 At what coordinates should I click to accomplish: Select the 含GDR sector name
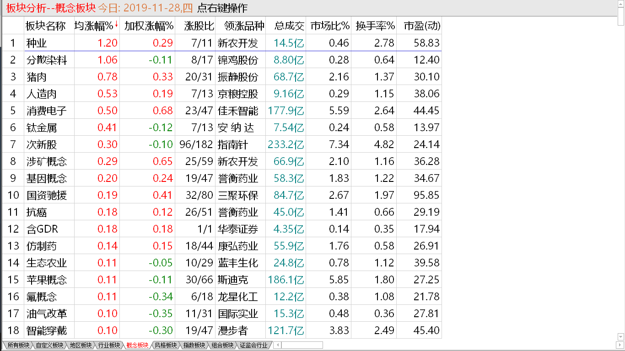click(x=42, y=229)
